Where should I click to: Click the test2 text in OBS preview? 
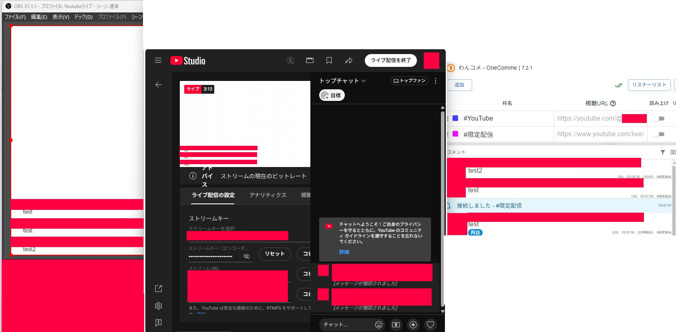click(x=29, y=249)
